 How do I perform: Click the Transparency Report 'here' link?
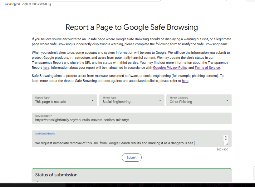(x=46, y=68)
